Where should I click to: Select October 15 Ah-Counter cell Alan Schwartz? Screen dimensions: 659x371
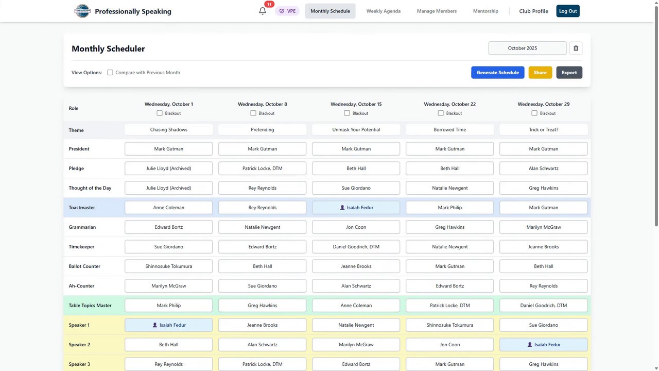356,286
